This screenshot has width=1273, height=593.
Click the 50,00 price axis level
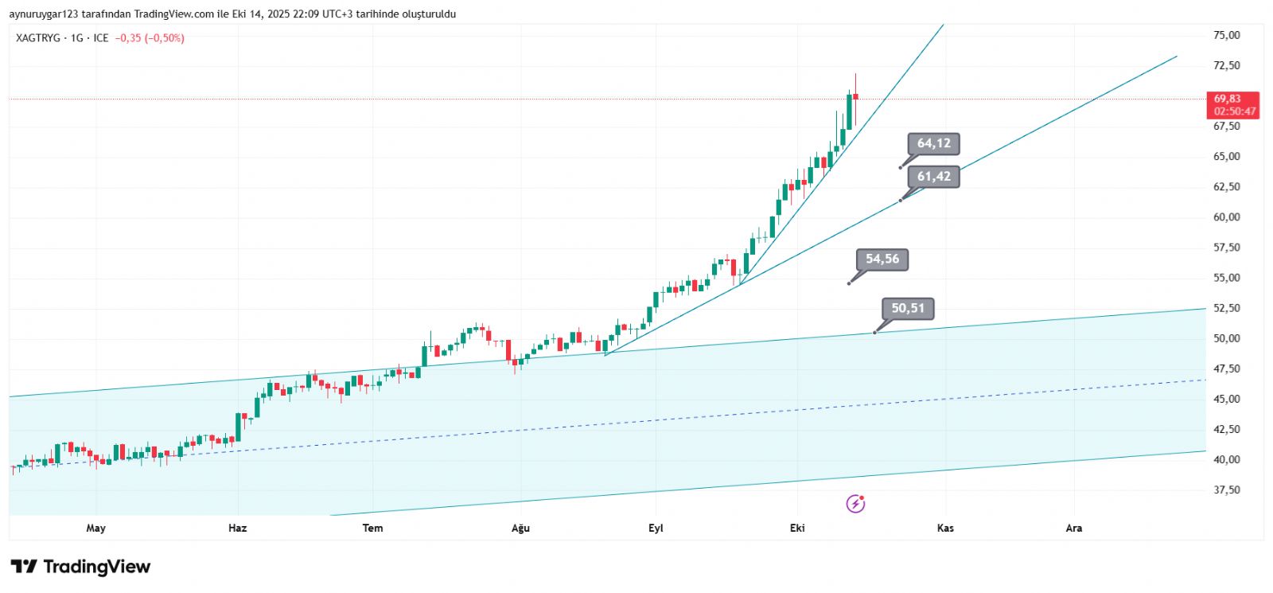(1226, 338)
